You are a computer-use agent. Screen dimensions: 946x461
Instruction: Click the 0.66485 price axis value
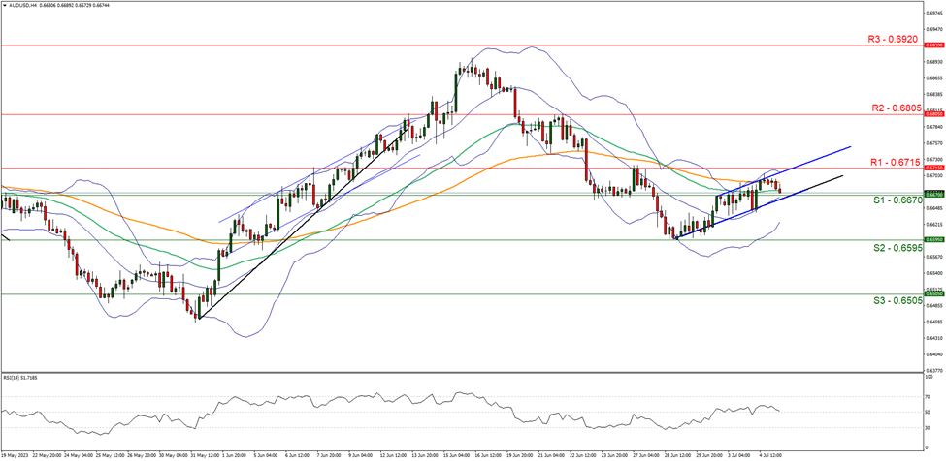coord(934,207)
